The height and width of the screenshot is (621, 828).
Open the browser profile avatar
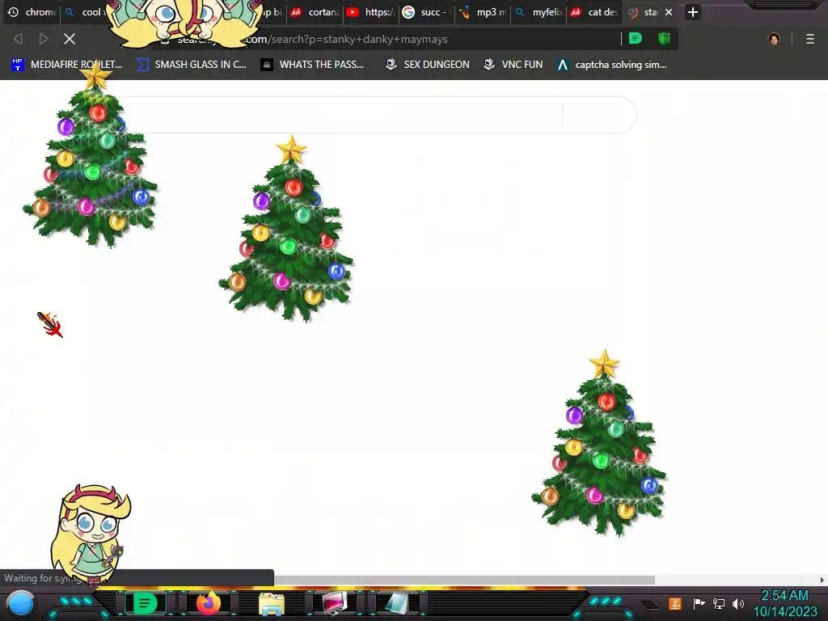(x=774, y=39)
